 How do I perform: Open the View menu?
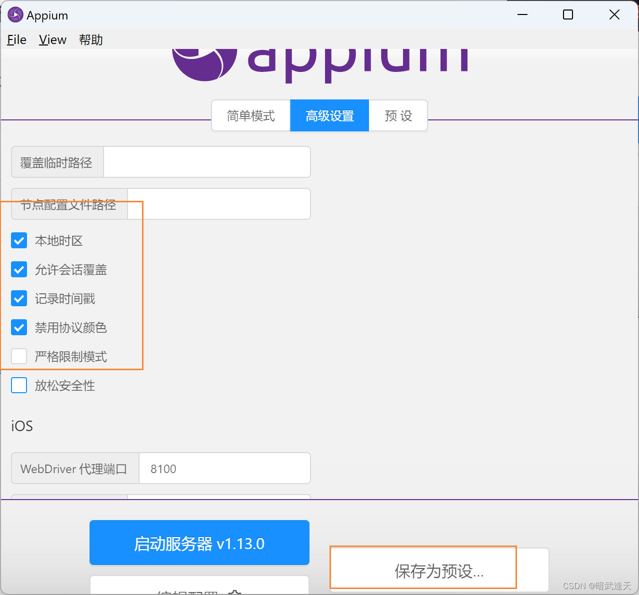click(52, 39)
